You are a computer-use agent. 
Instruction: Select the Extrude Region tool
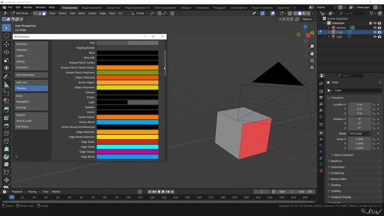click(x=7, y=109)
